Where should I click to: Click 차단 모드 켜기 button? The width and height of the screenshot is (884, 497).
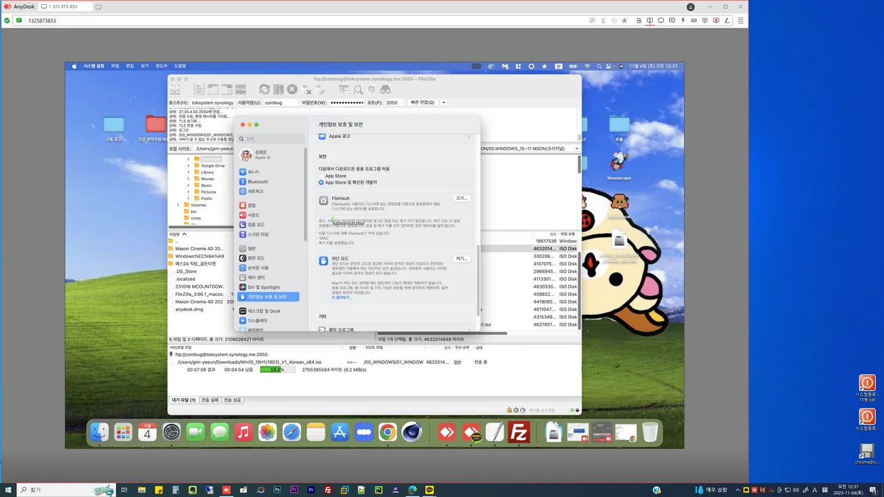coord(462,259)
